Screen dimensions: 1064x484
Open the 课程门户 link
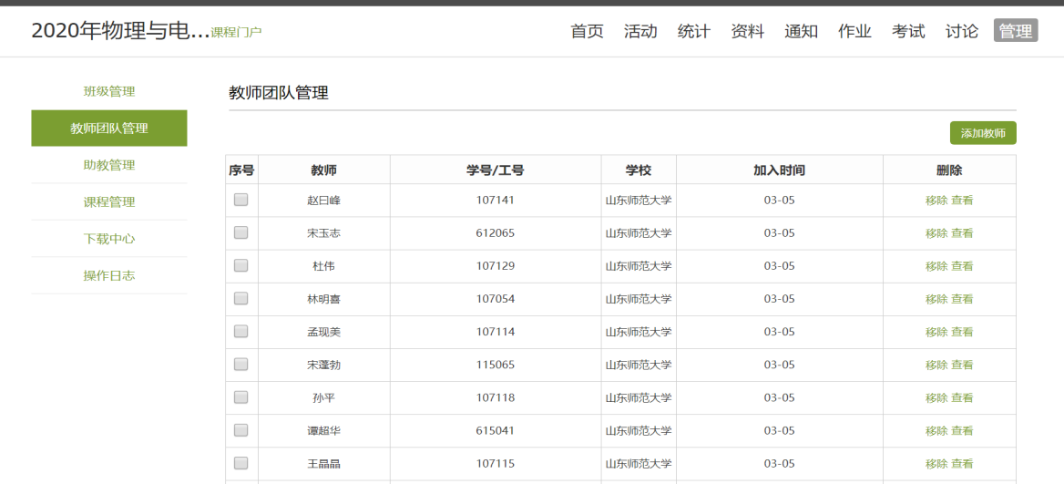coord(236,33)
